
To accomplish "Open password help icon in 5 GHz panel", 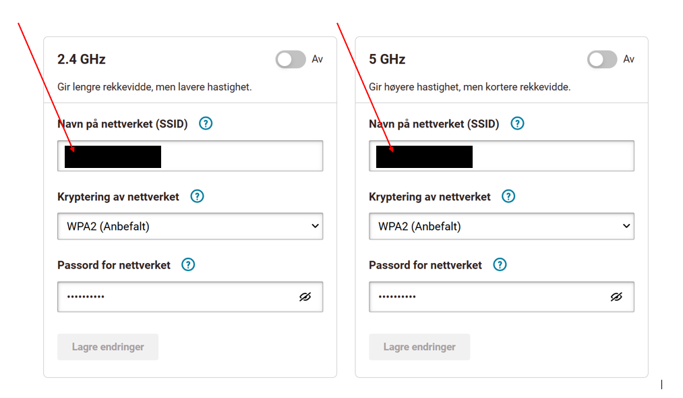I will point(500,264).
